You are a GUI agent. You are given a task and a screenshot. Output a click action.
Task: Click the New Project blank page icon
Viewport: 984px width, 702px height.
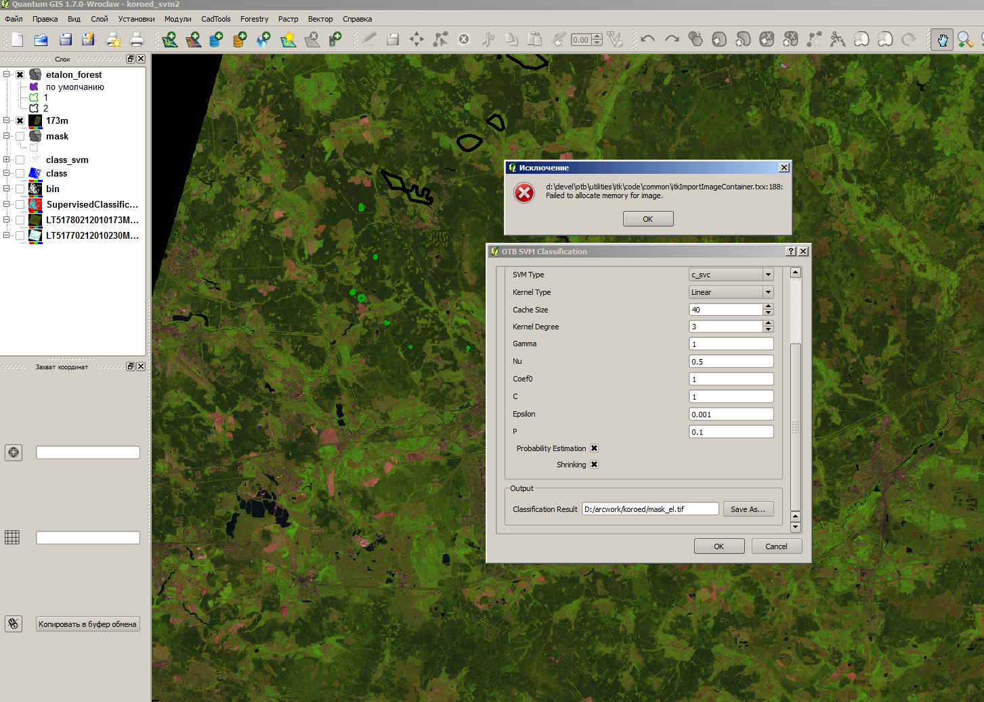coord(18,40)
